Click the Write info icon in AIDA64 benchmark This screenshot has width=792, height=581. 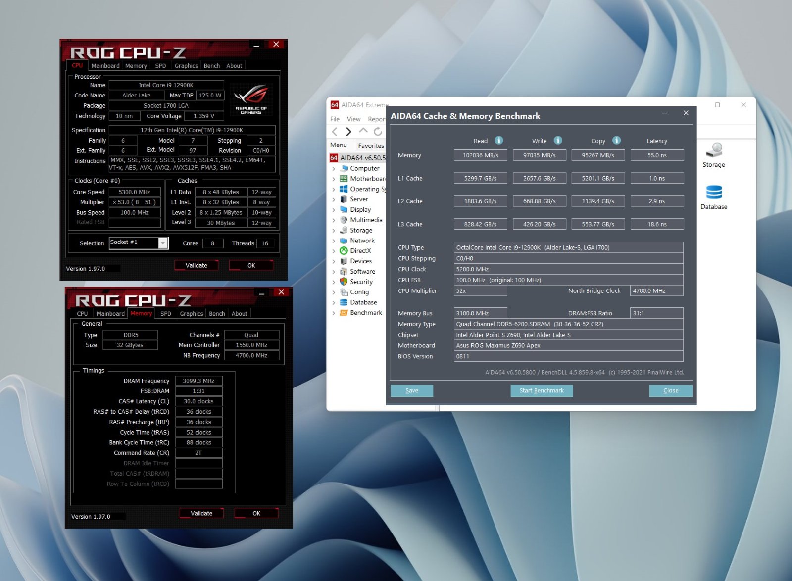[558, 141]
